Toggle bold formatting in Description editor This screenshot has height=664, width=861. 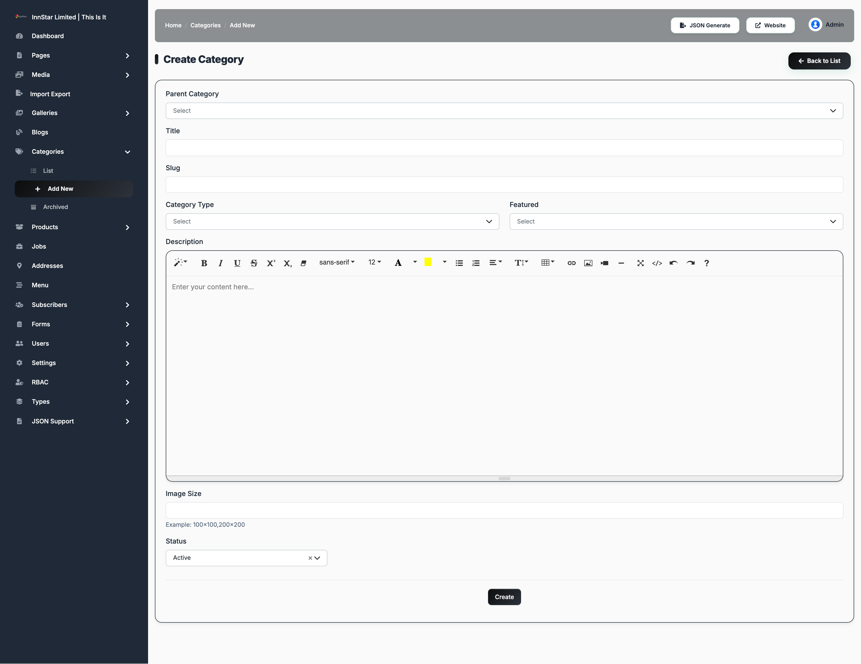coord(204,263)
